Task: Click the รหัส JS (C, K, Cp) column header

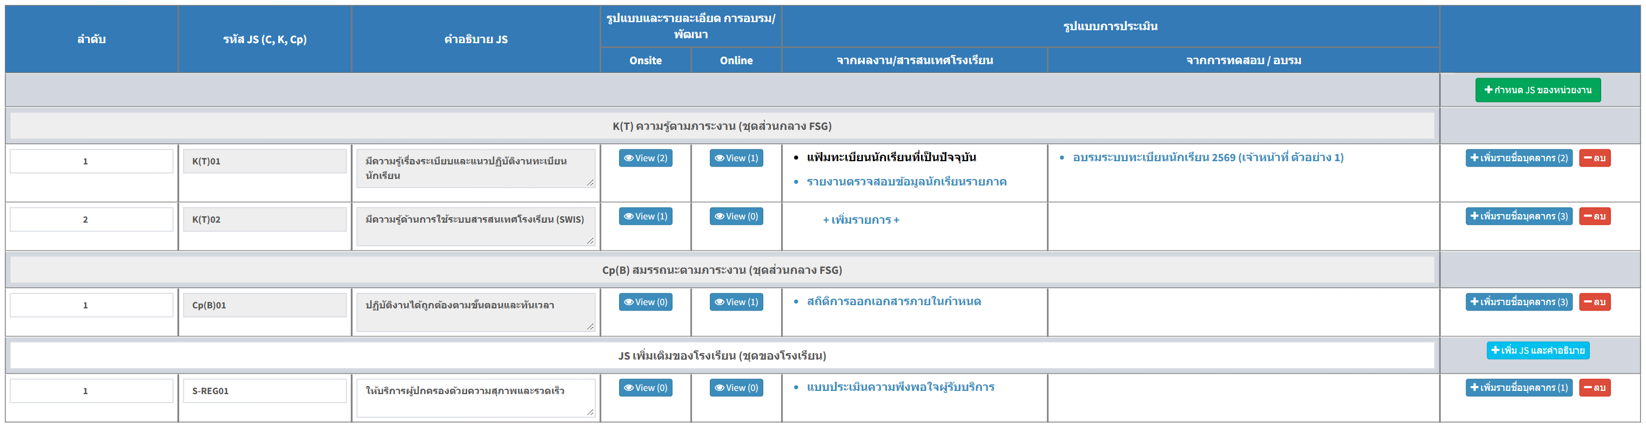Action: (265, 39)
